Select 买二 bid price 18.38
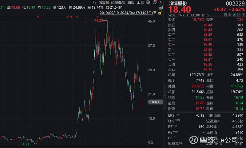The width and height of the screenshot is (246, 148). pos(208,55)
